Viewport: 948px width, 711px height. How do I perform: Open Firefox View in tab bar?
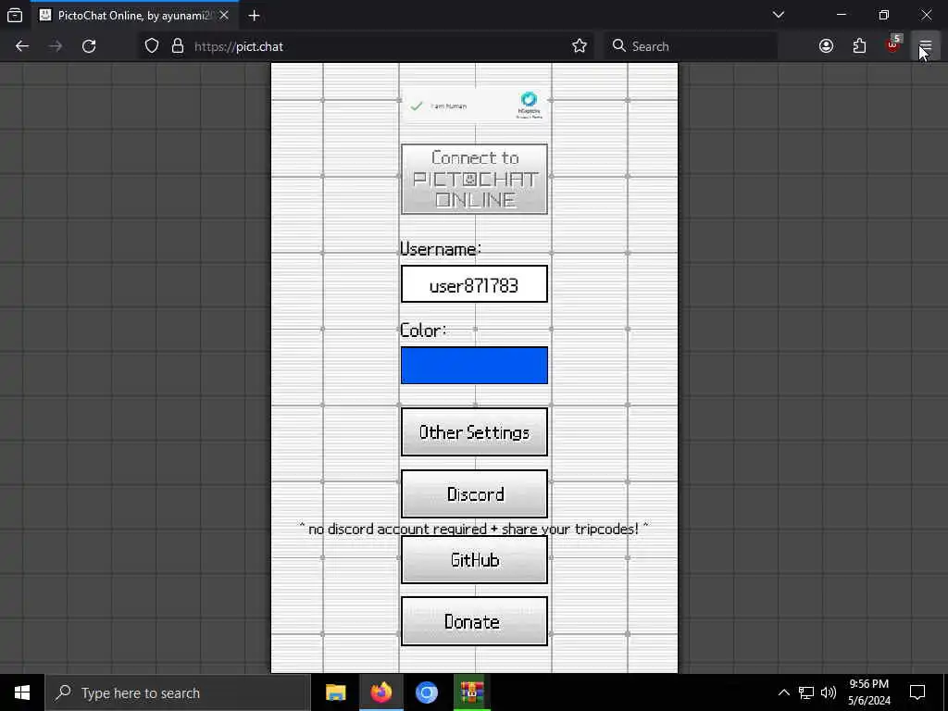[x=15, y=16]
